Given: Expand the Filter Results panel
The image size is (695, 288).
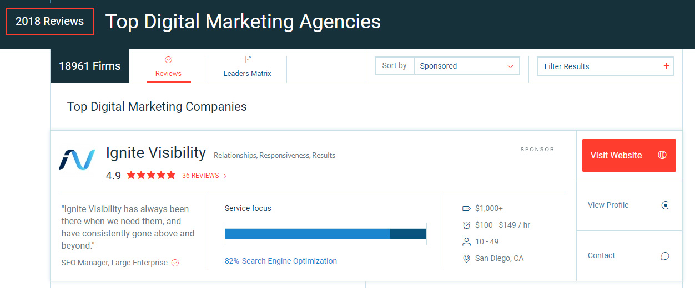Looking at the screenshot, I should point(605,66).
